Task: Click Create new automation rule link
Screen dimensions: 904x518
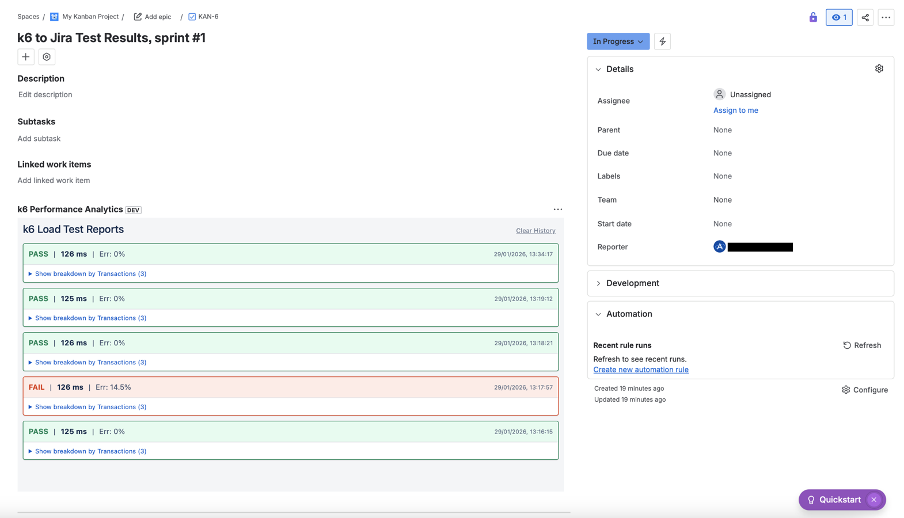Action: [640, 370]
